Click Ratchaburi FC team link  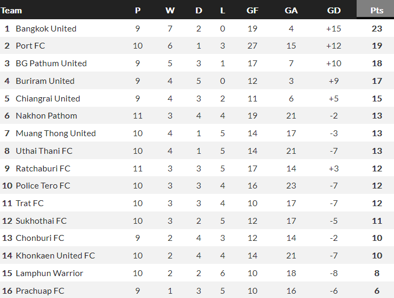point(43,169)
